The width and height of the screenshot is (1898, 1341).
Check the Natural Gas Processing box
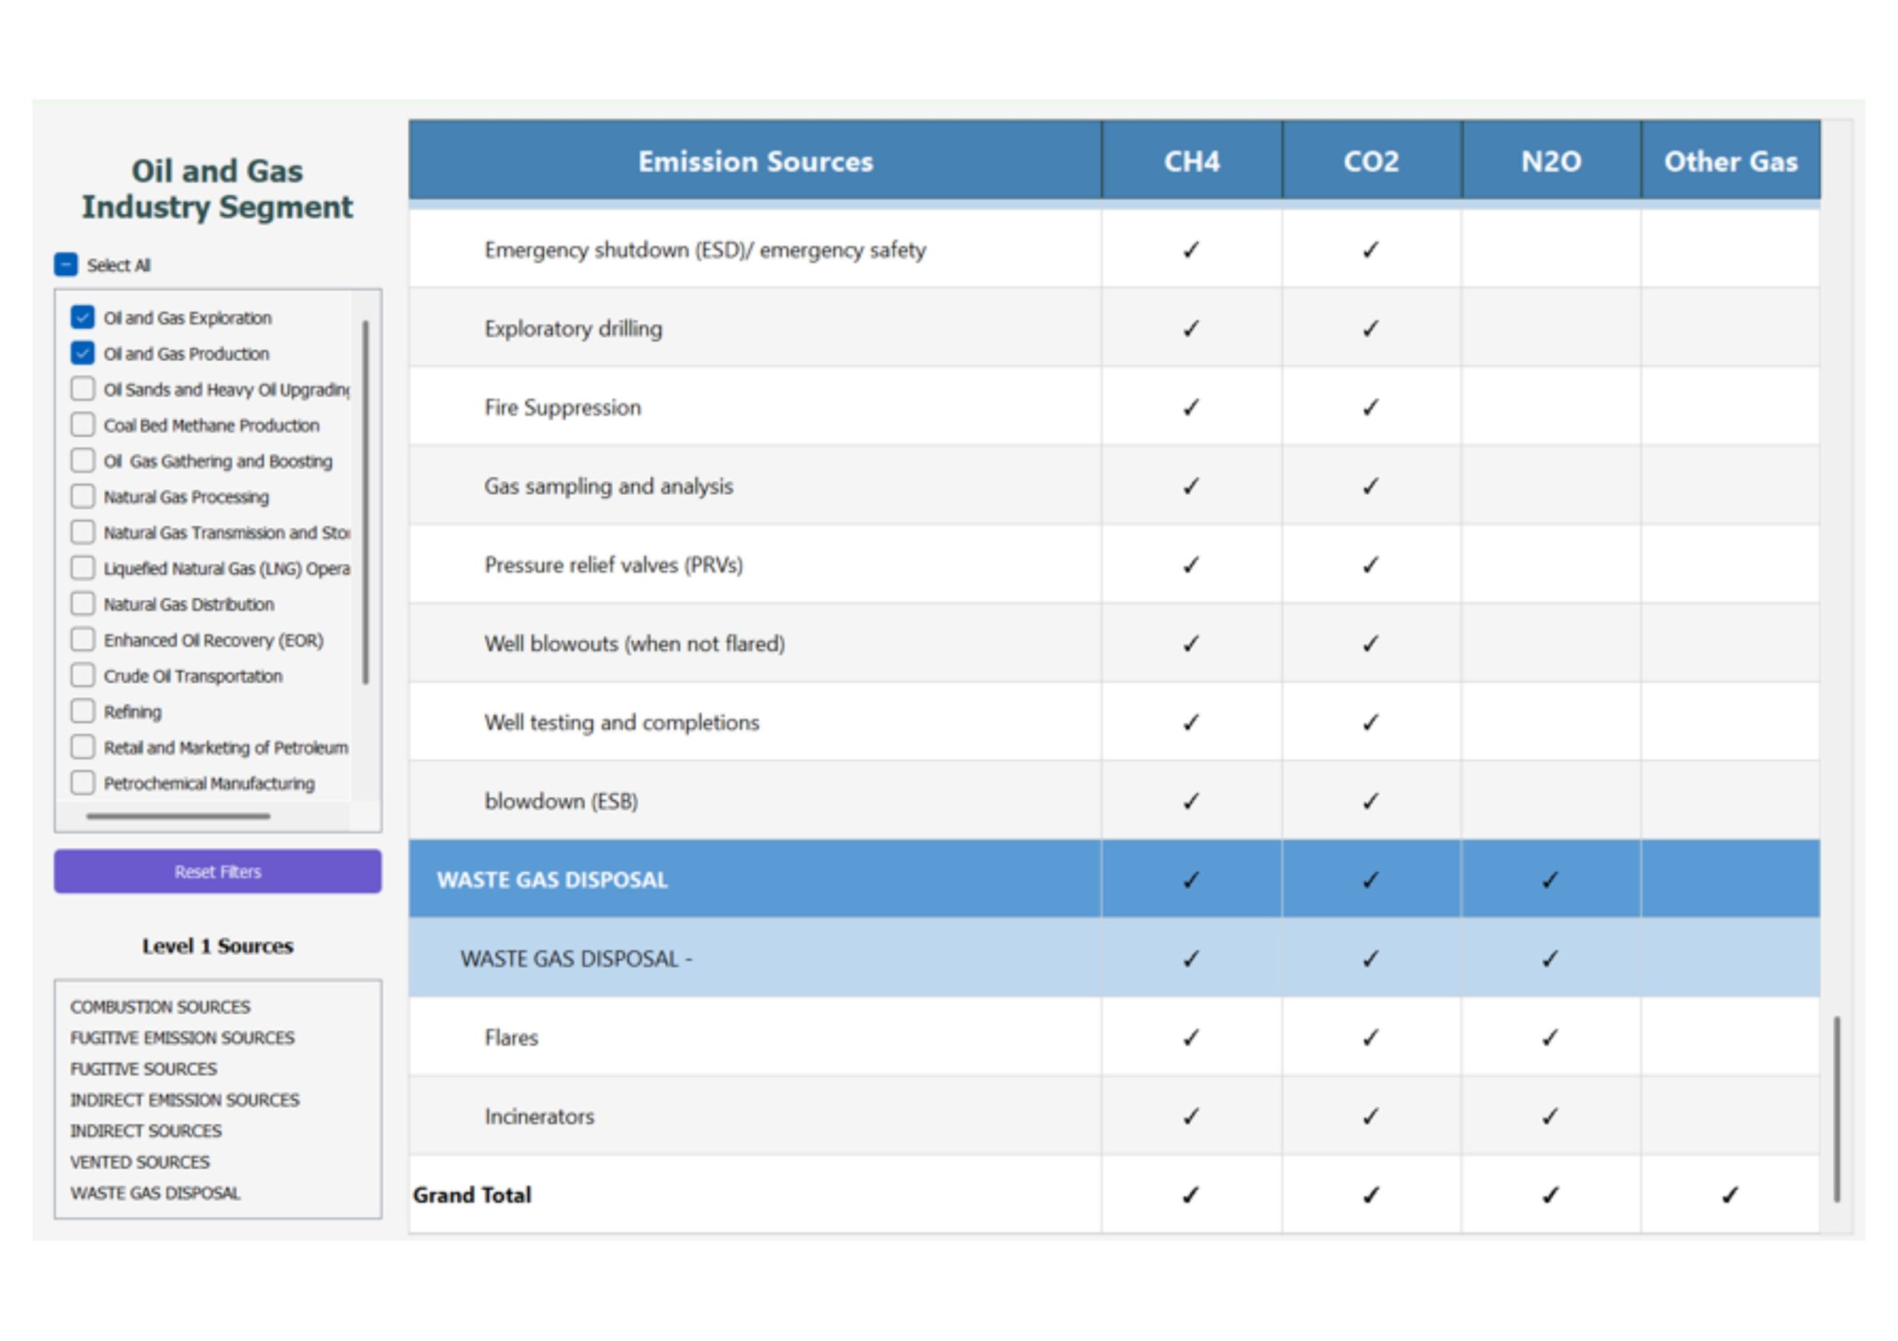point(82,496)
